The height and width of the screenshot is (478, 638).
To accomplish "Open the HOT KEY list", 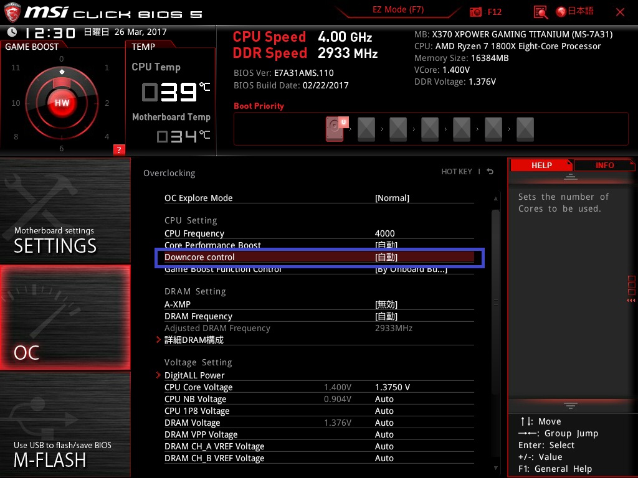I will pos(457,172).
